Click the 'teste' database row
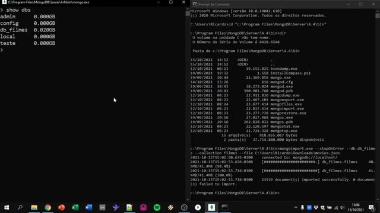The height and width of the screenshot is (213, 380). [28, 43]
